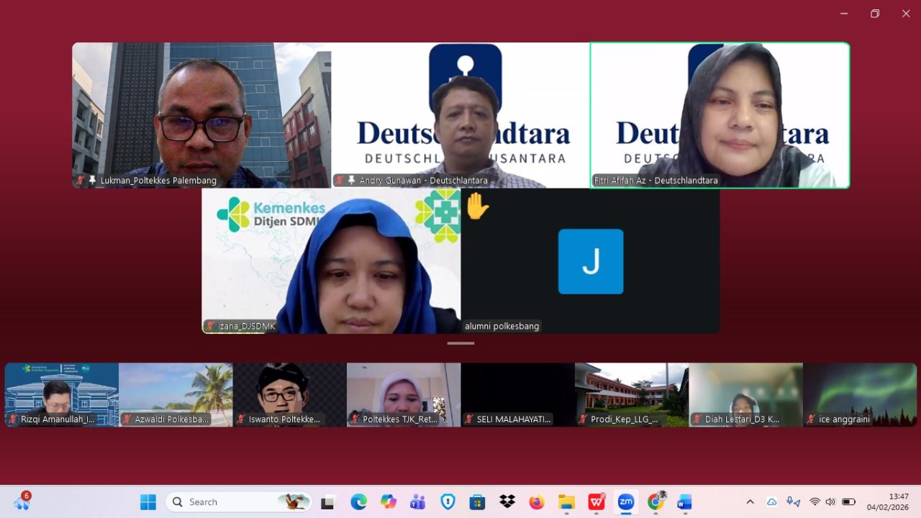Click the raised hand icon on alumni polkesbang
The image size is (921, 518).
pyautogui.click(x=477, y=206)
